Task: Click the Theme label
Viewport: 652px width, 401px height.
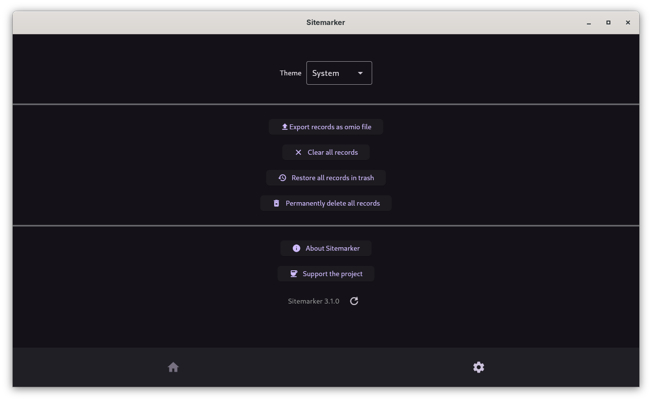Action: tap(291, 73)
